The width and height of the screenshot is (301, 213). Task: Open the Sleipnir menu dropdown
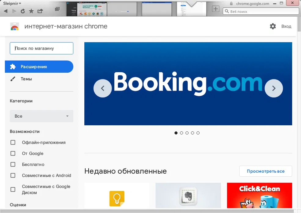coord(12,3)
